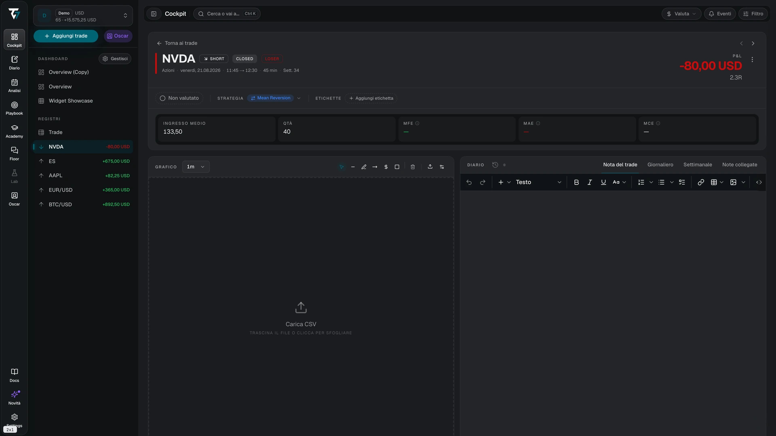The width and height of the screenshot is (776, 436).
Task: Go to the next trade arrow
Action: tap(753, 43)
